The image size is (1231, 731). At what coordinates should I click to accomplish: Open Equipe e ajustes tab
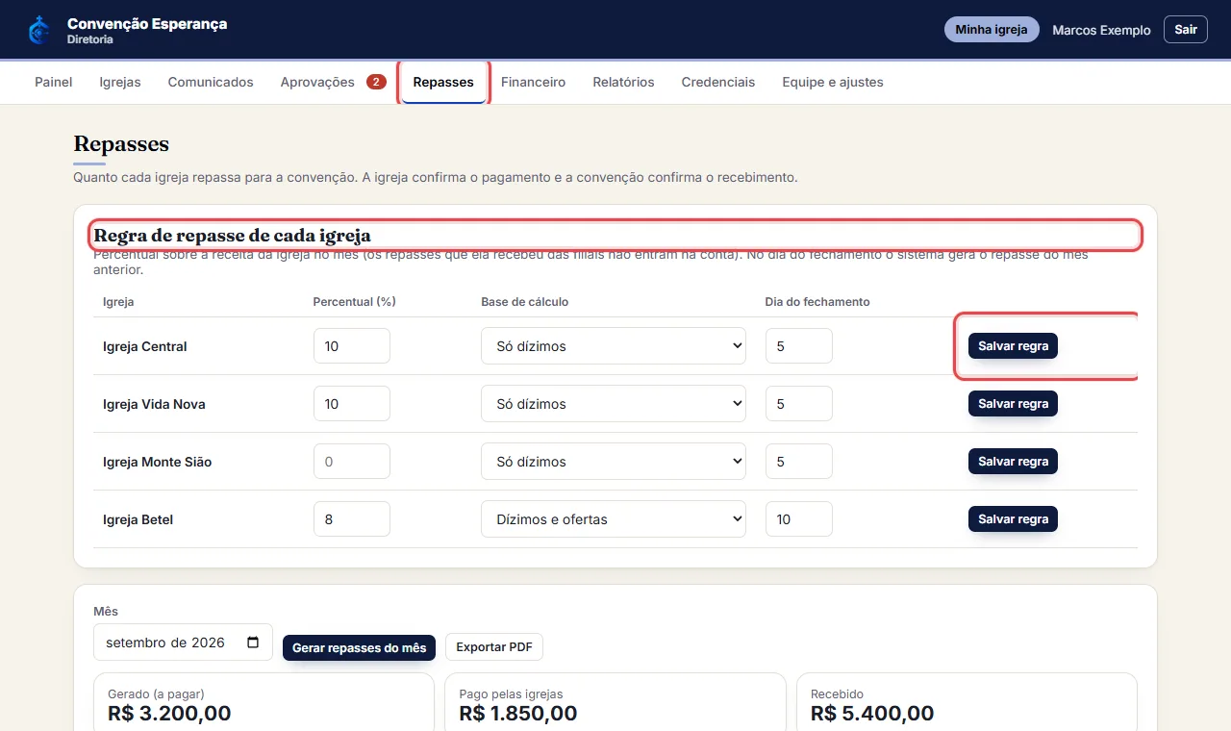pos(833,82)
